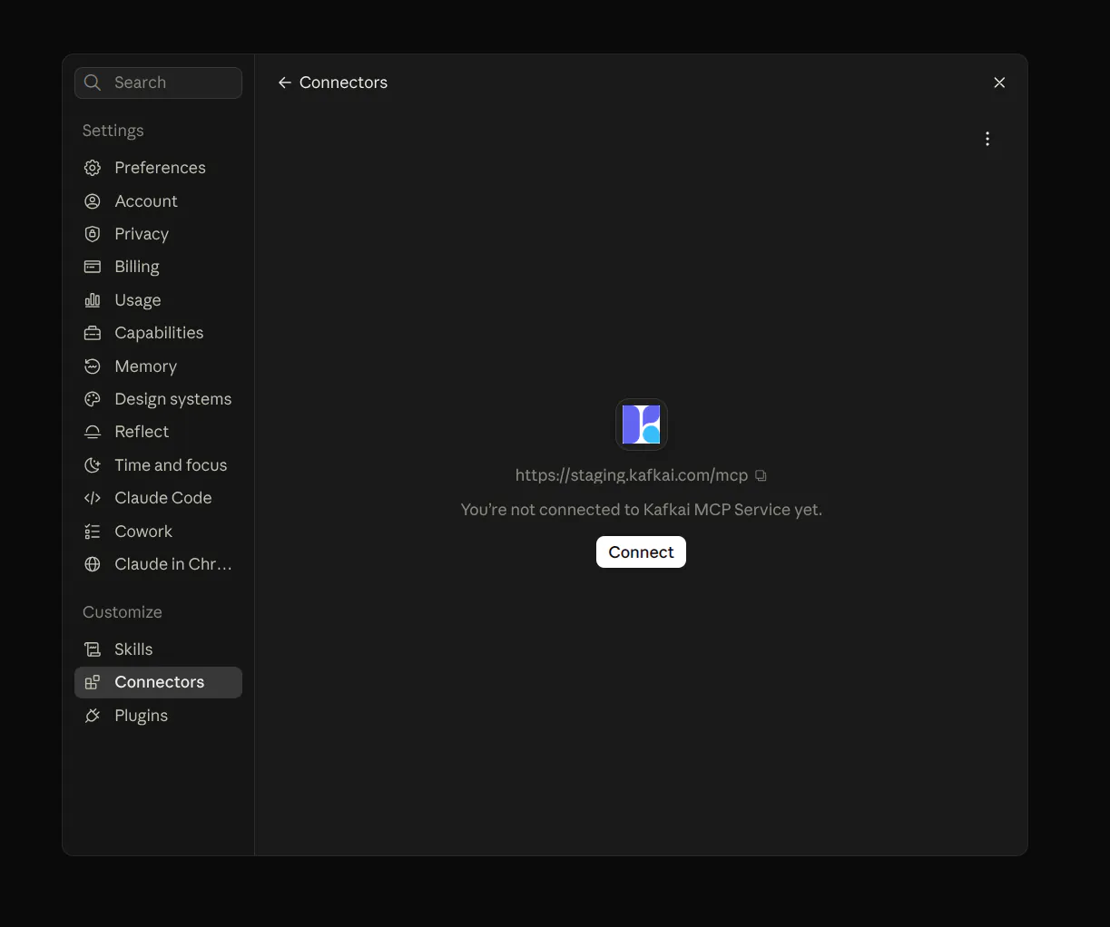The height and width of the screenshot is (927, 1110).
Task: Open Claude in Chrome settings
Action: 158,564
